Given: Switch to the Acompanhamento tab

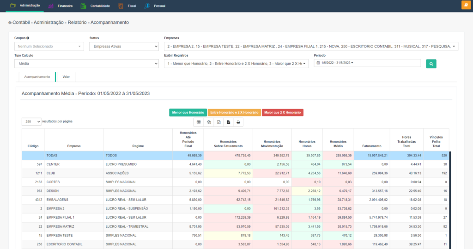Looking at the screenshot, I should click(37, 77).
